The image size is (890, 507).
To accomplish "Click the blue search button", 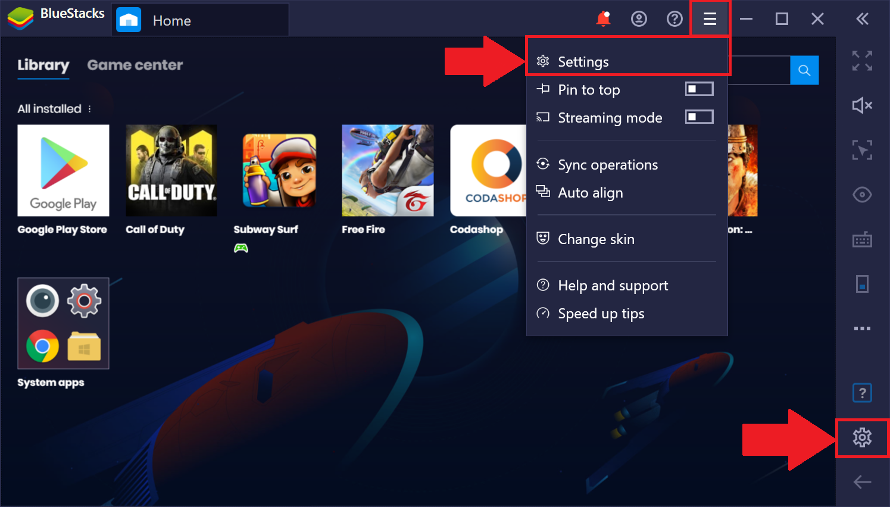I will [x=804, y=70].
